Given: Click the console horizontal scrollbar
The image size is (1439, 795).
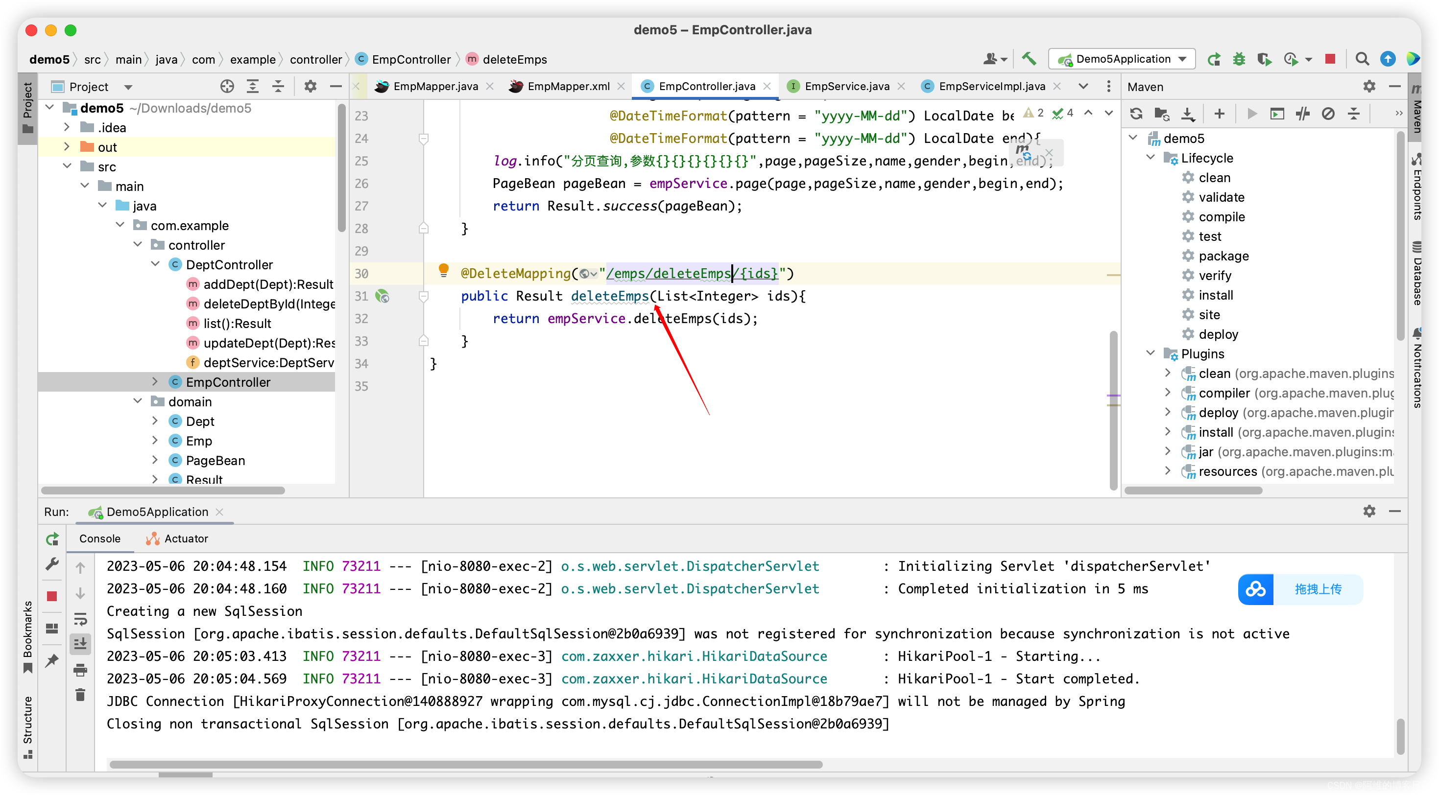Looking at the screenshot, I should click(464, 764).
